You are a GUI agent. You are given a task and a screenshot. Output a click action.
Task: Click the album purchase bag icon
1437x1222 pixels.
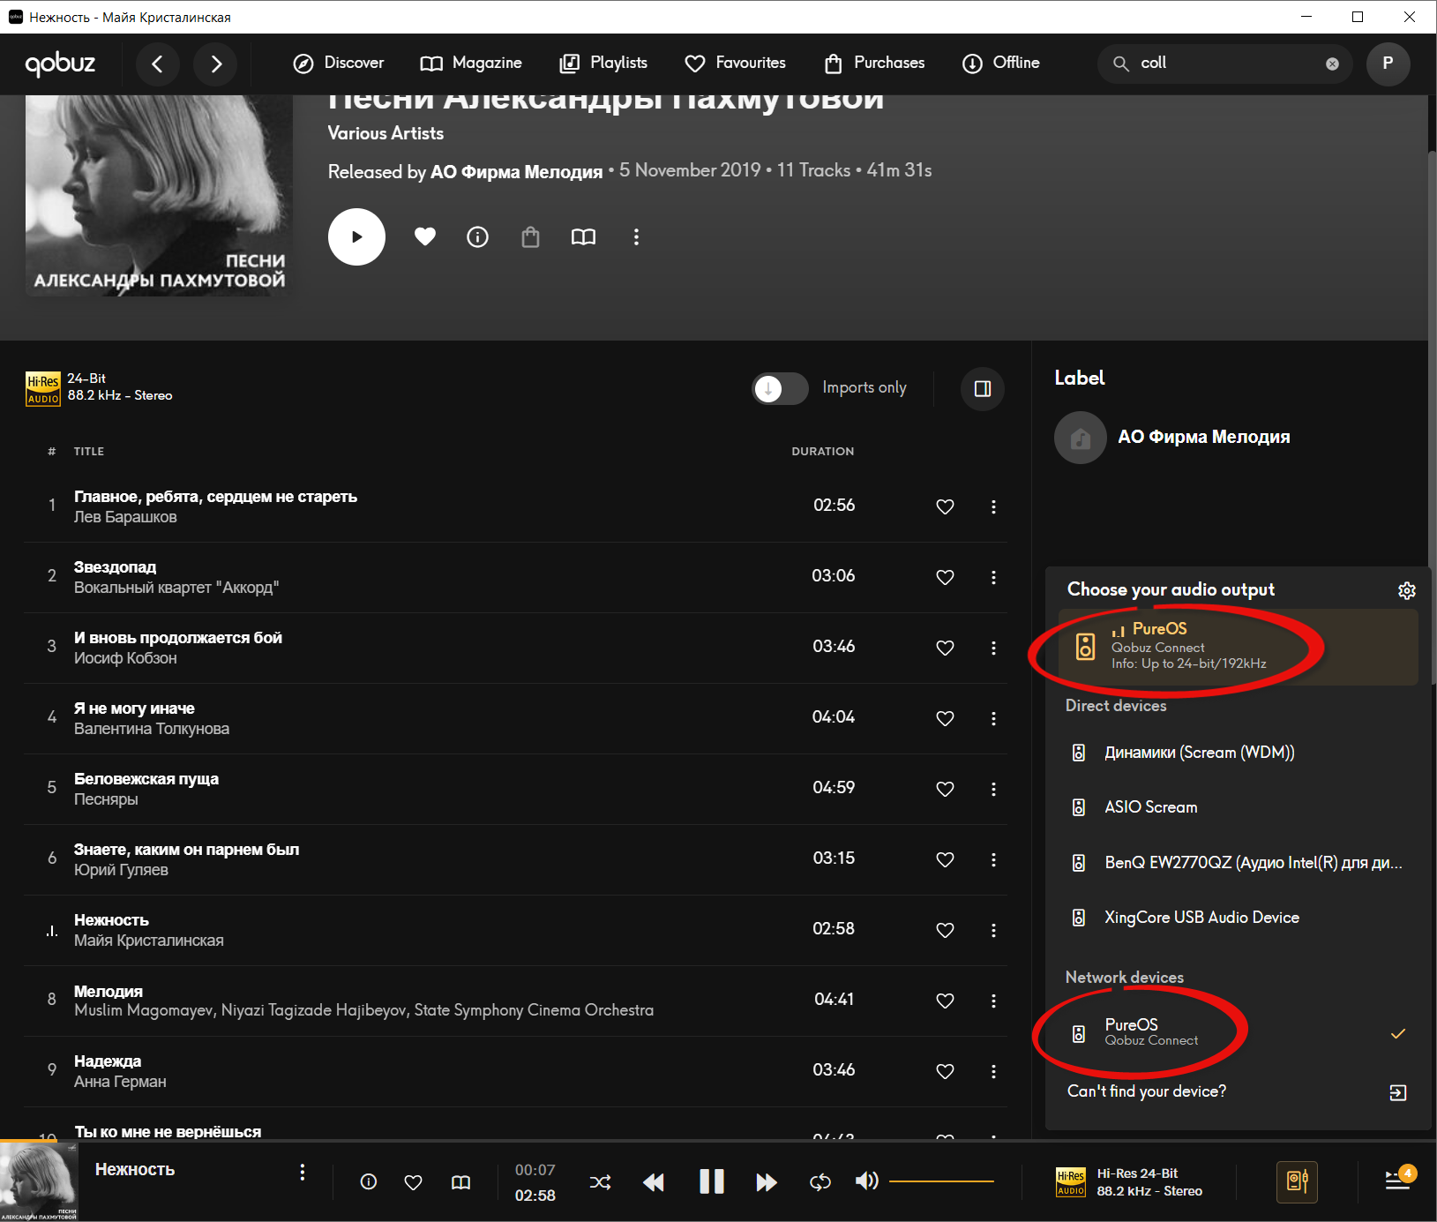click(530, 236)
